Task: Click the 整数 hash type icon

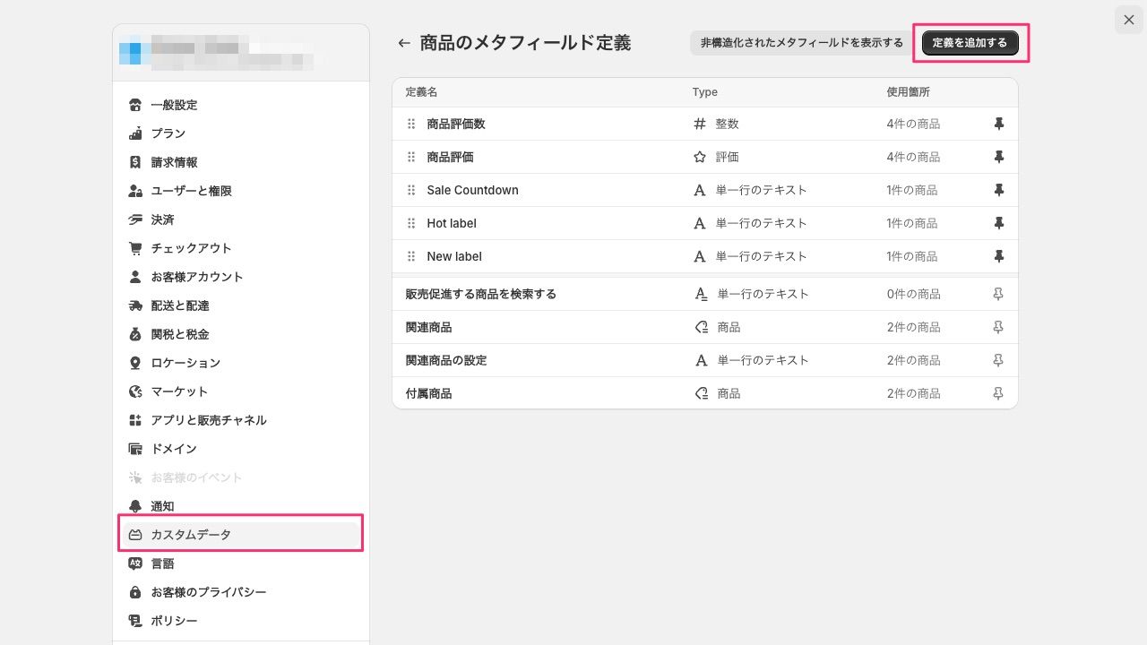Action: (x=700, y=124)
